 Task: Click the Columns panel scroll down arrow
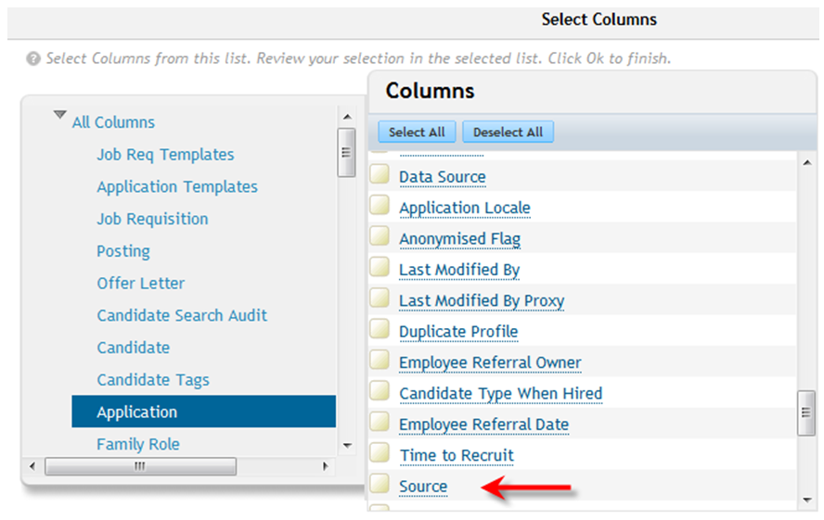[x=807, y=500]
